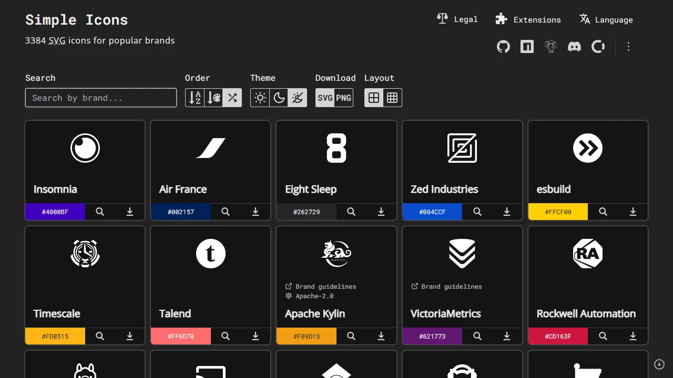Enable the dark theme
673x378 pixels.
[279, 98]
